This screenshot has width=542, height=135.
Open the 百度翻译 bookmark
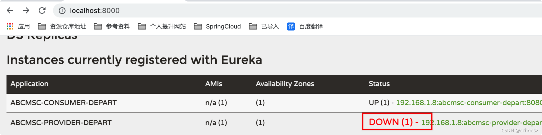(x=305, y=26)
